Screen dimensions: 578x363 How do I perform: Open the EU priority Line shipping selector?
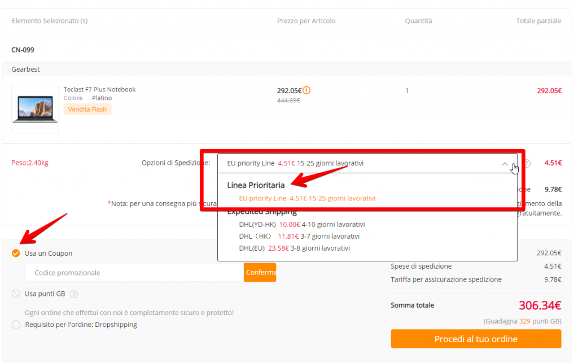361,163
